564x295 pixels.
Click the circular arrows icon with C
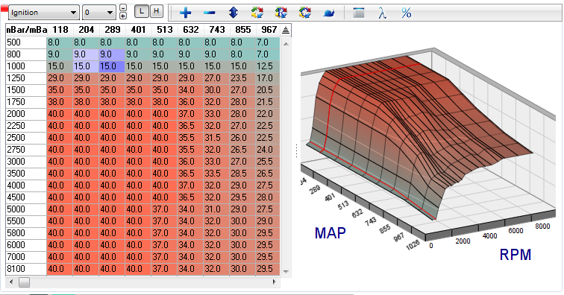pos(304,13)
